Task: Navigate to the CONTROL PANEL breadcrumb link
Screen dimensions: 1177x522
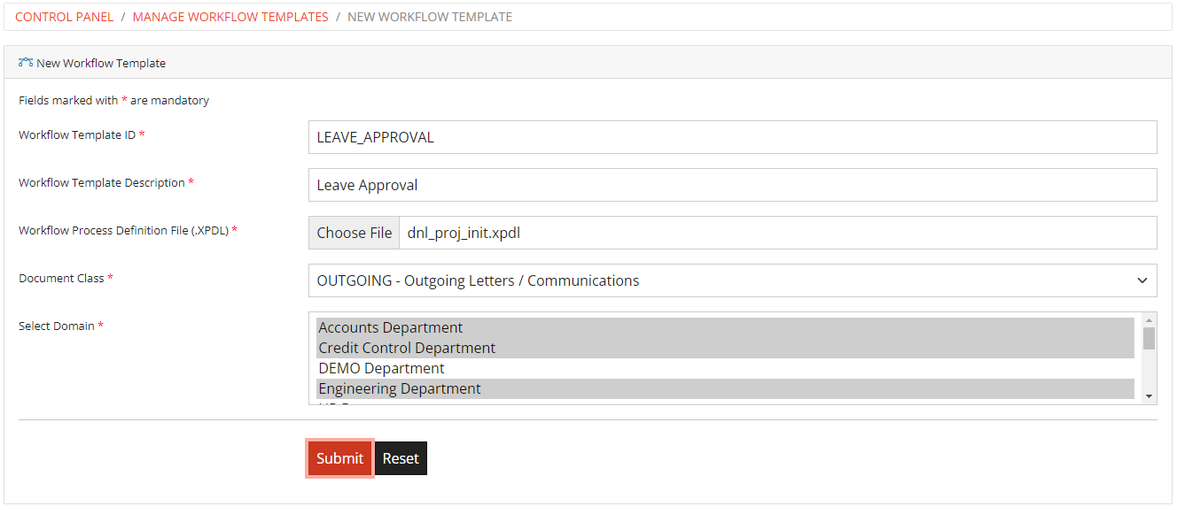Action: pyautogui.click(x=64, y=16)
